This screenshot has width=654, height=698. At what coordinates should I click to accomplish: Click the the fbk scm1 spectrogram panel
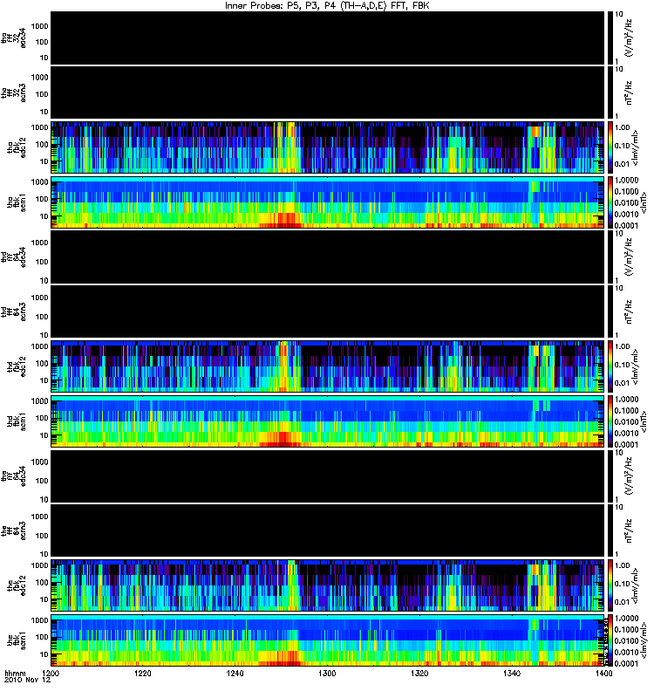click(x=328, y=640)
